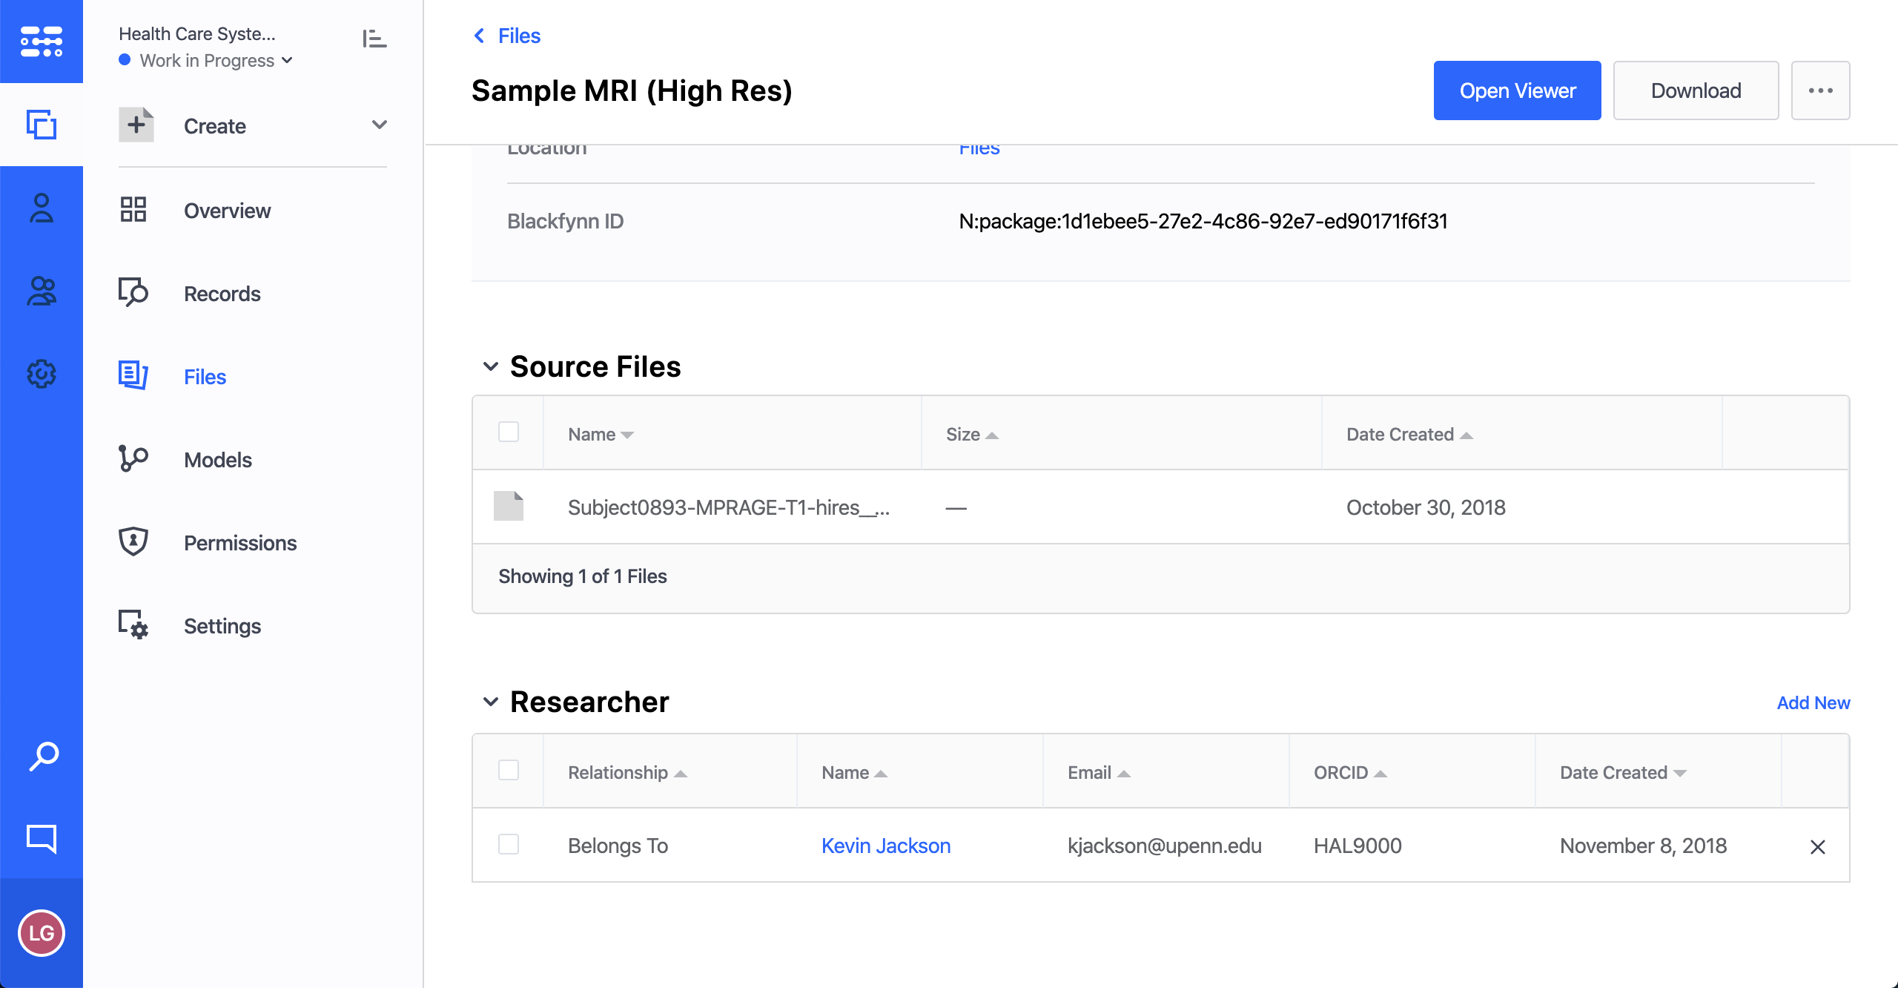The image size is (1898, 988).
Task: Open the chat bubble help icon
Action: (42, 838)
